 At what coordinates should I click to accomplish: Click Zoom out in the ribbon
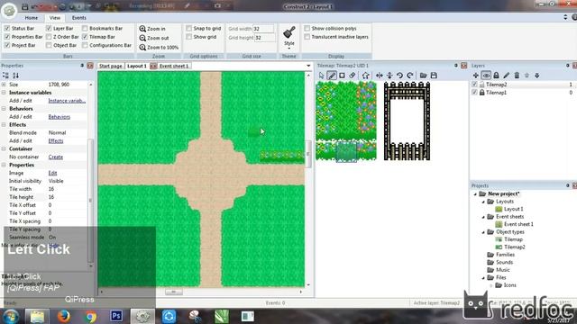[154, 38]
